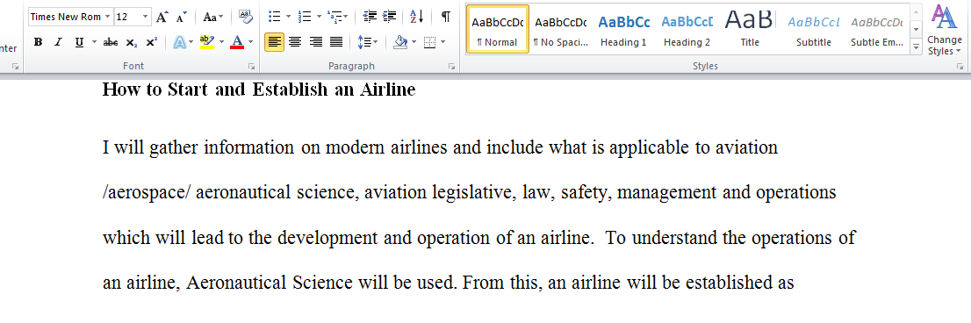This screenshot has height=323, width=971.
Task: Click inside the font size box
Action: tap(127, 17)
